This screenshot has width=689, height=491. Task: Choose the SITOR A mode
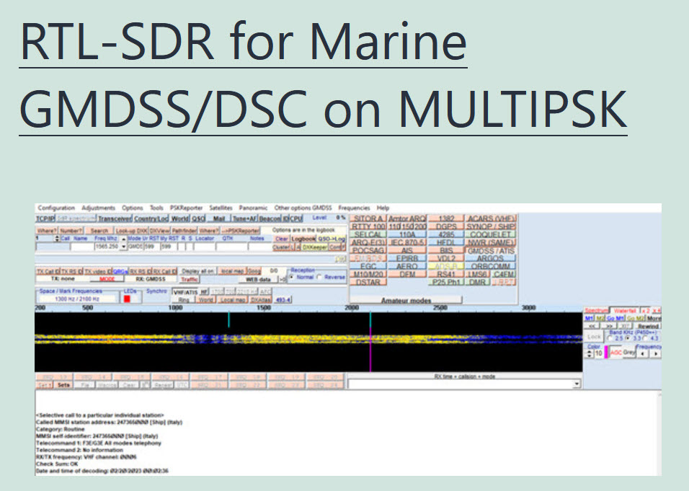coord(367,218)
